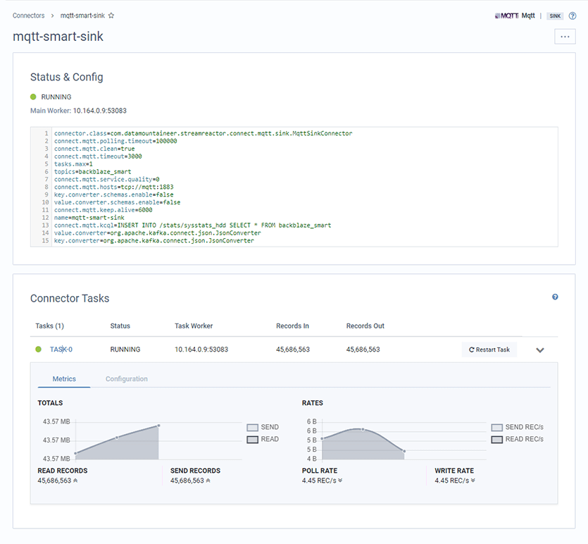This screenshot has height=544, width=588.
Task: Open the three-dot actions menu
Action: [x=564, y=36]
